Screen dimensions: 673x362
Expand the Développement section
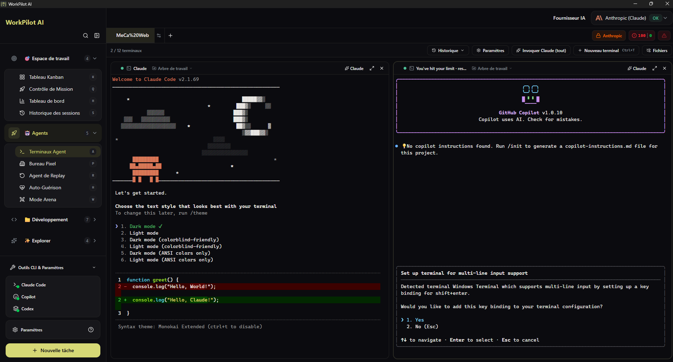(95, 220)
